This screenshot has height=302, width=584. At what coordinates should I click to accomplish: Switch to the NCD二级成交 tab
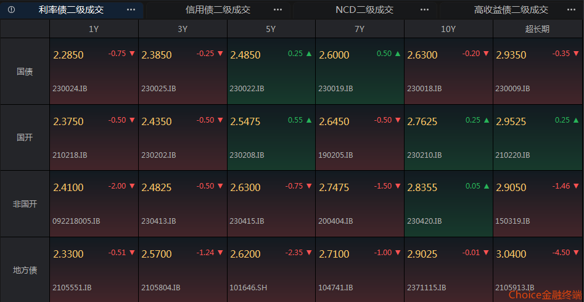[364, 10]
